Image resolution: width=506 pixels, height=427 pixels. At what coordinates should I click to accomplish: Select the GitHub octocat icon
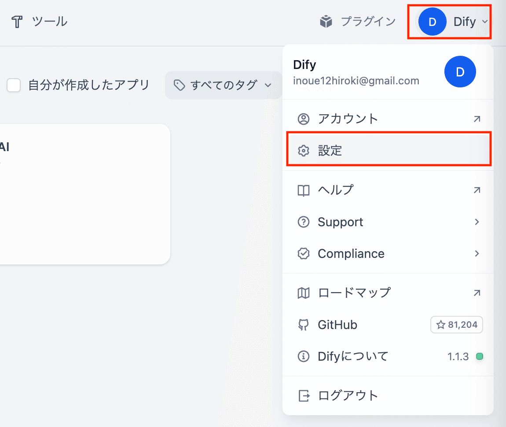304,325
